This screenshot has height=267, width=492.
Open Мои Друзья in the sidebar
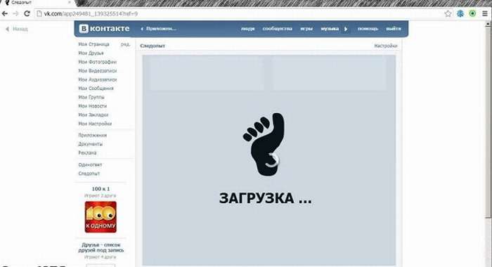point(91,53)
